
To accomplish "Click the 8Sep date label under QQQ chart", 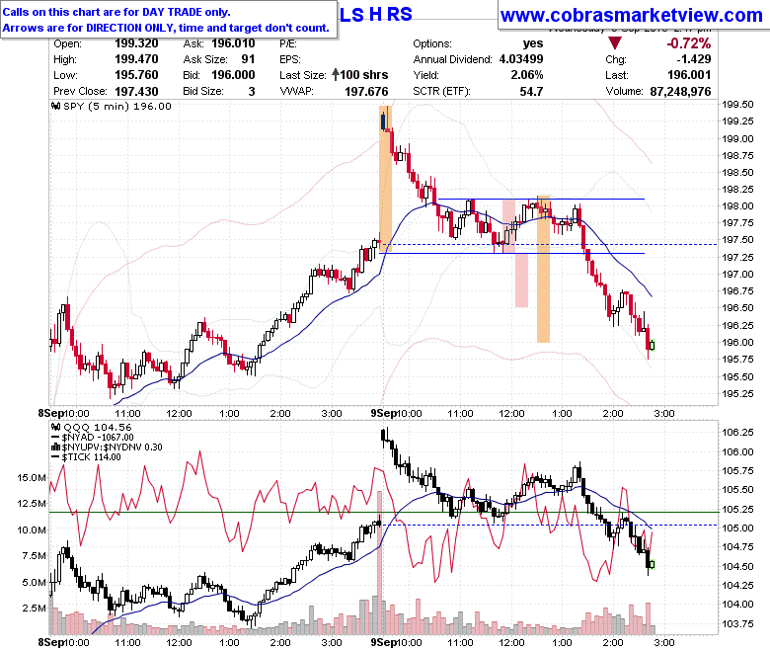I will coord(50,643).
